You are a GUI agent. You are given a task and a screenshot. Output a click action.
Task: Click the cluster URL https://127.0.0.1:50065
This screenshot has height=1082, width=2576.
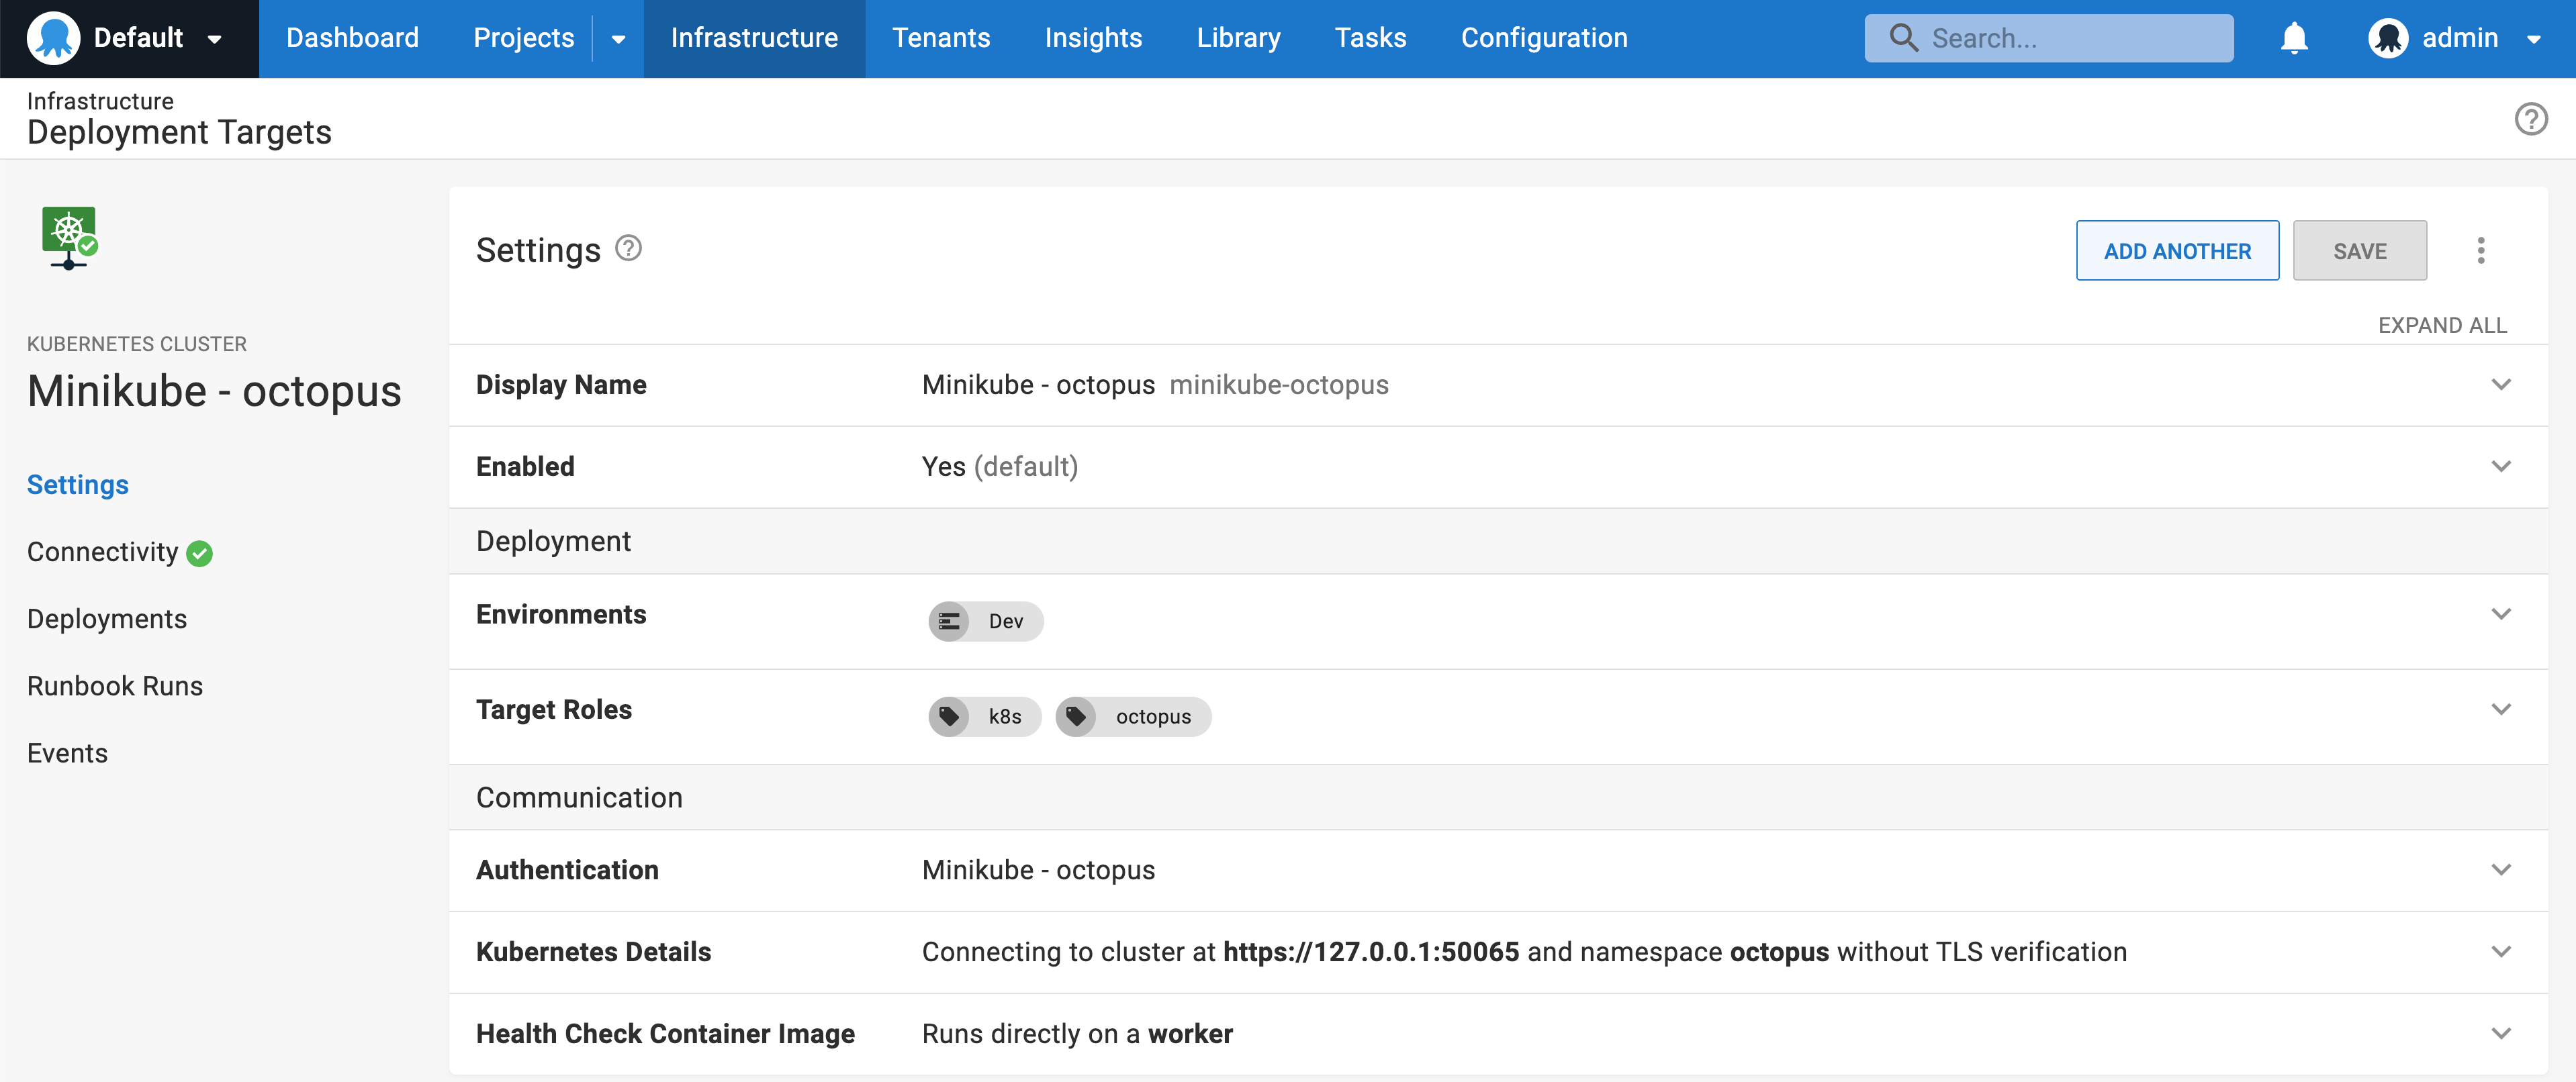click(x=1371, y=952)
